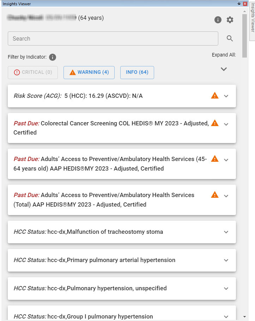Click 'Filter by Indicator:' label
The image size is (255, 321).
(27, 57)
